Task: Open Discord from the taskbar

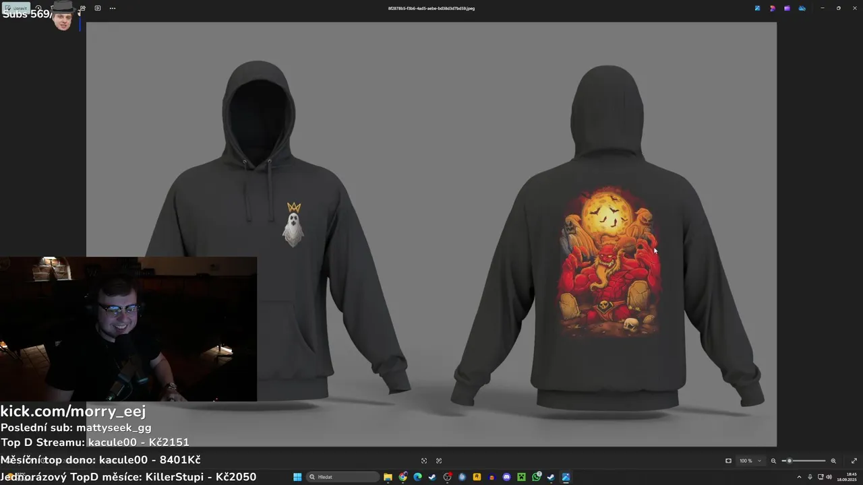Action: [x=506, y=477]
